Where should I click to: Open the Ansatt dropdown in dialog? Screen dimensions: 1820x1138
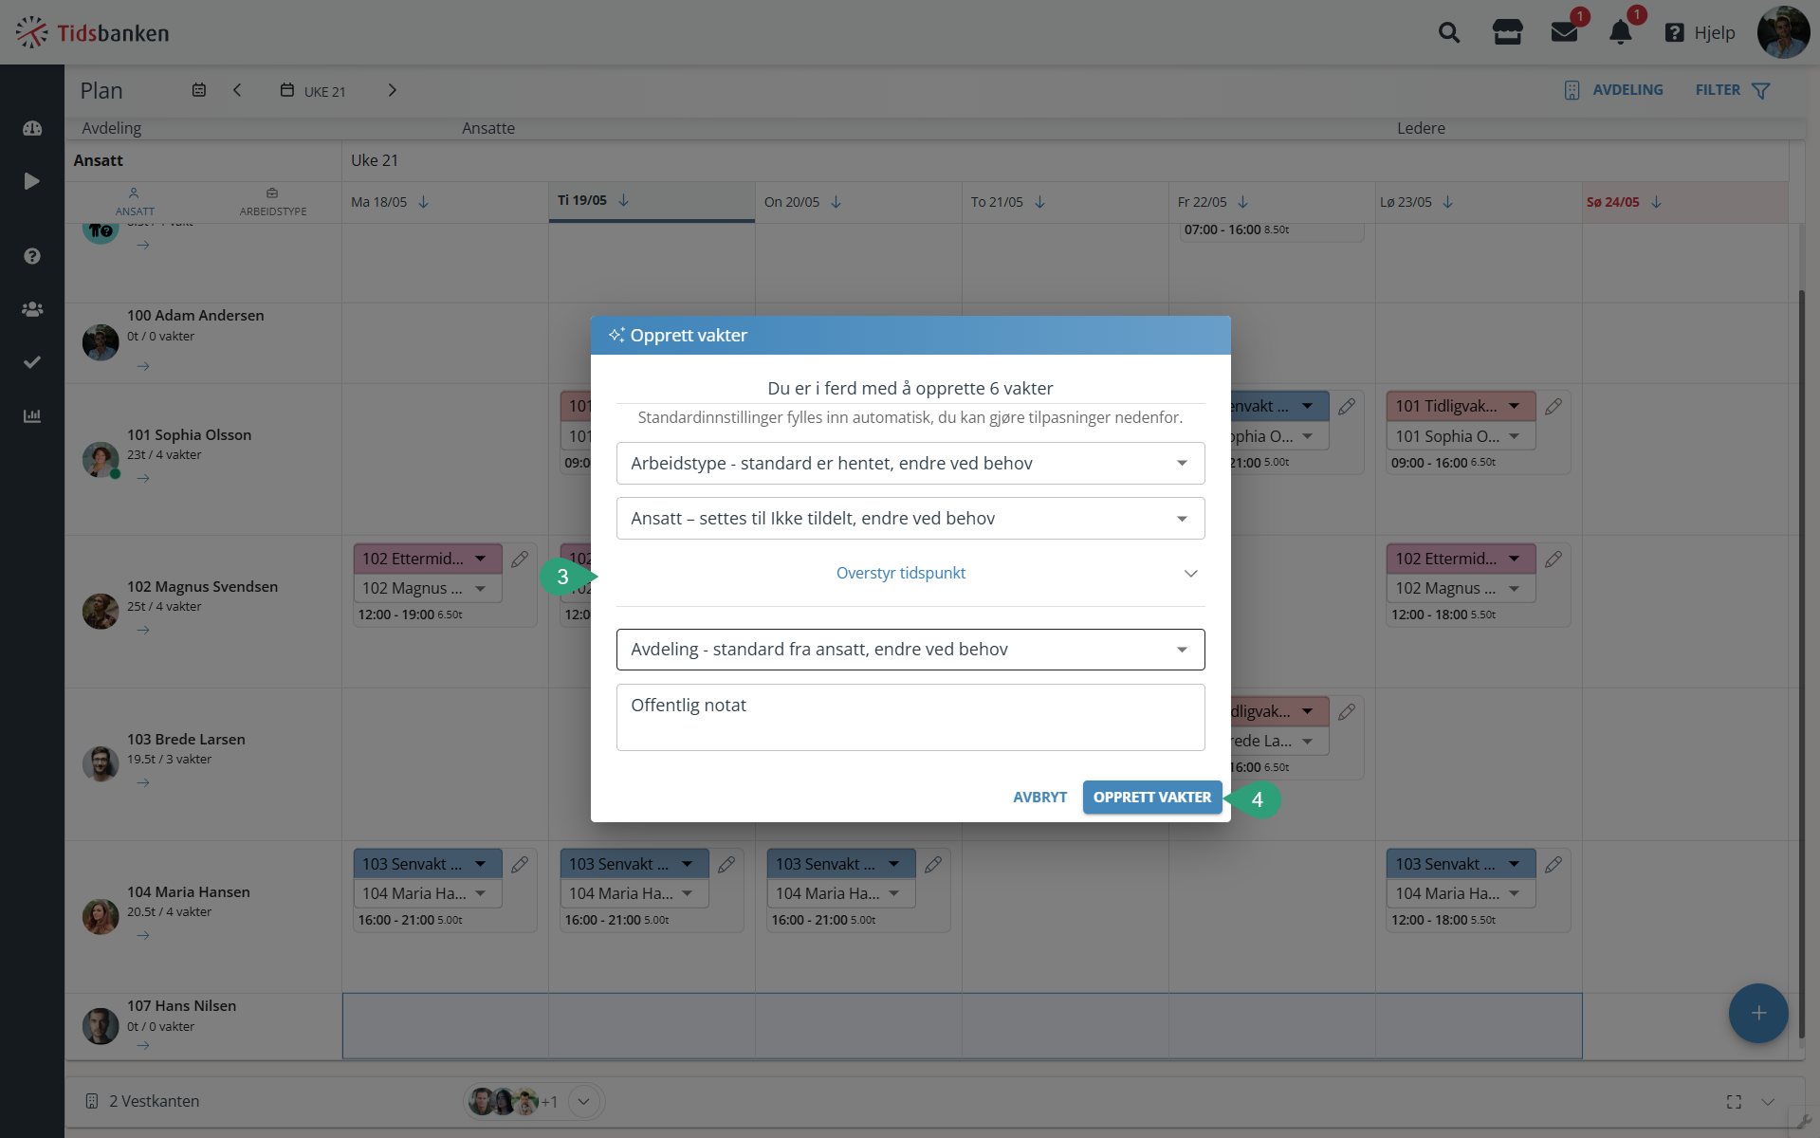[910, 519]
